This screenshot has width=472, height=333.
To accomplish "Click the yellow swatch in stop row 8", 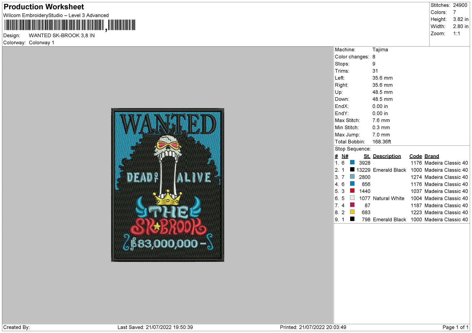I will [x=352, y=212].
